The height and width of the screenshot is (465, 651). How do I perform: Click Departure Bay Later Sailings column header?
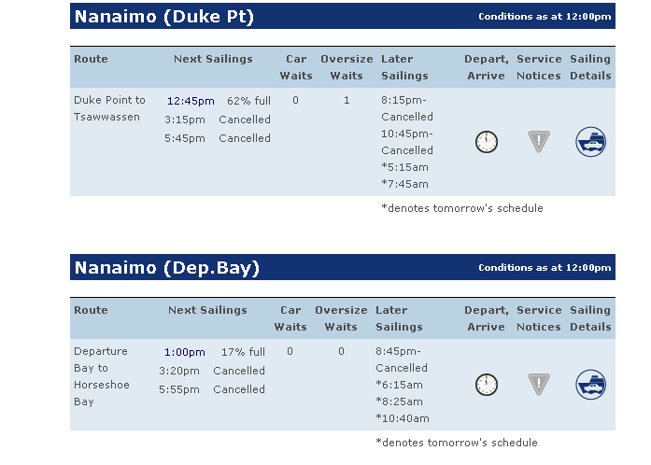pyautogui.click(x=399, y=318)
